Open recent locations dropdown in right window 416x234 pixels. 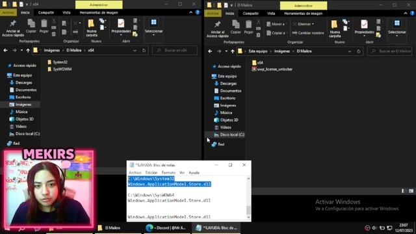tap(226, 51)
